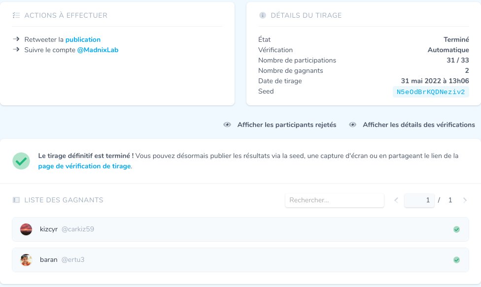
Task: Click the large green checkmark success icon
Action: [x=21, y=161]
